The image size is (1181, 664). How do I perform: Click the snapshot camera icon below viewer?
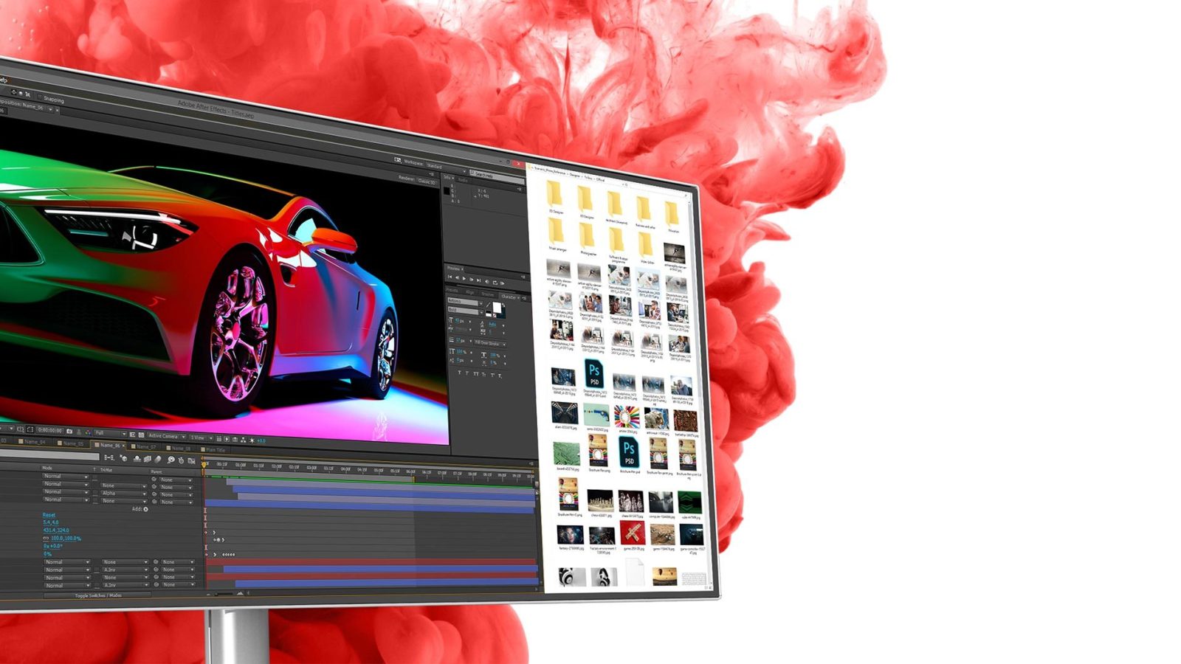pos(69,431)
